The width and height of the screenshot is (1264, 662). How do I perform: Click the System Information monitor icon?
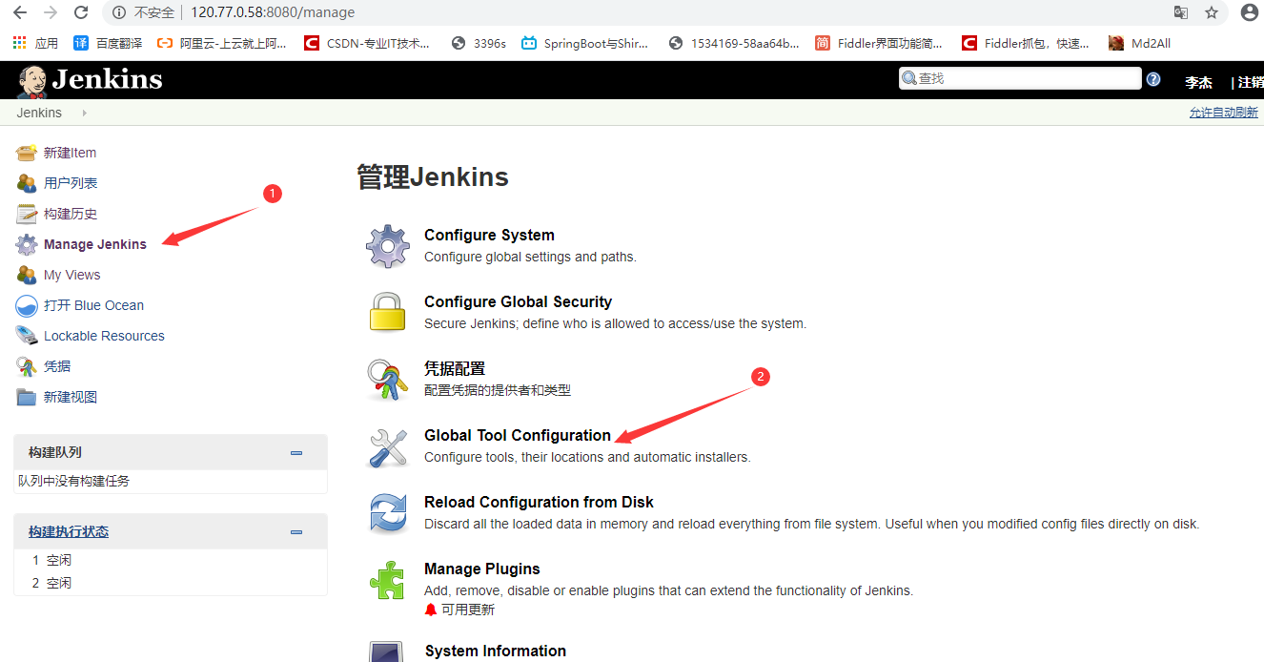tap(388, 652)
